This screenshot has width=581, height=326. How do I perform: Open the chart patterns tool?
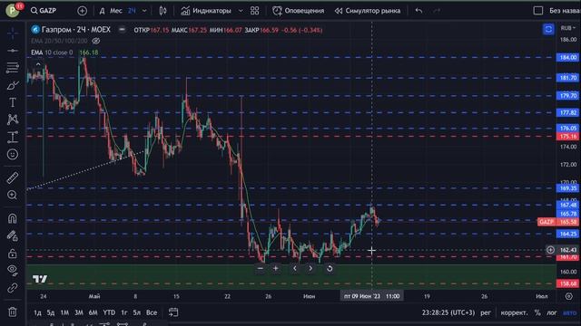(x=13, y=120)
